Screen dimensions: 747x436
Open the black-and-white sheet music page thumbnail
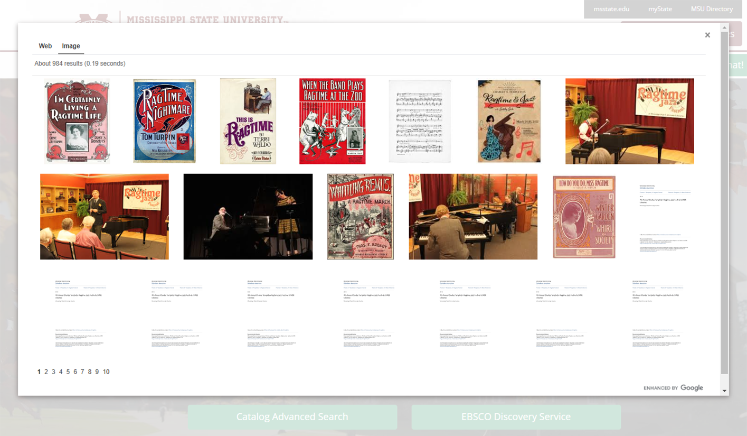(420, 122)
